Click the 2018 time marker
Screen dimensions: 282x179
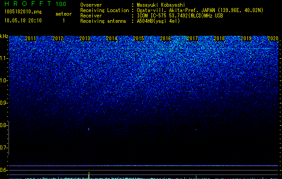tap(219, 38)
